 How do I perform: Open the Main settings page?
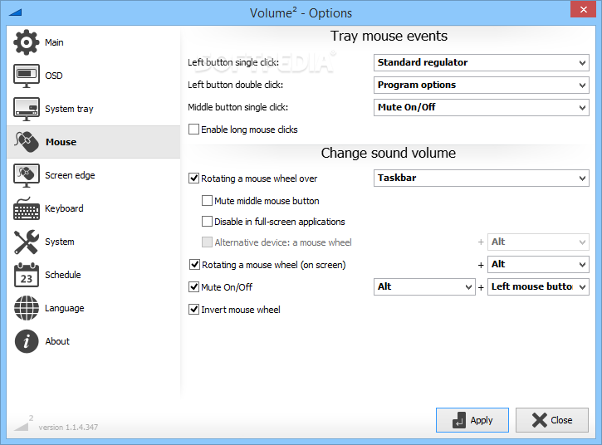click(x=54, y=42)
